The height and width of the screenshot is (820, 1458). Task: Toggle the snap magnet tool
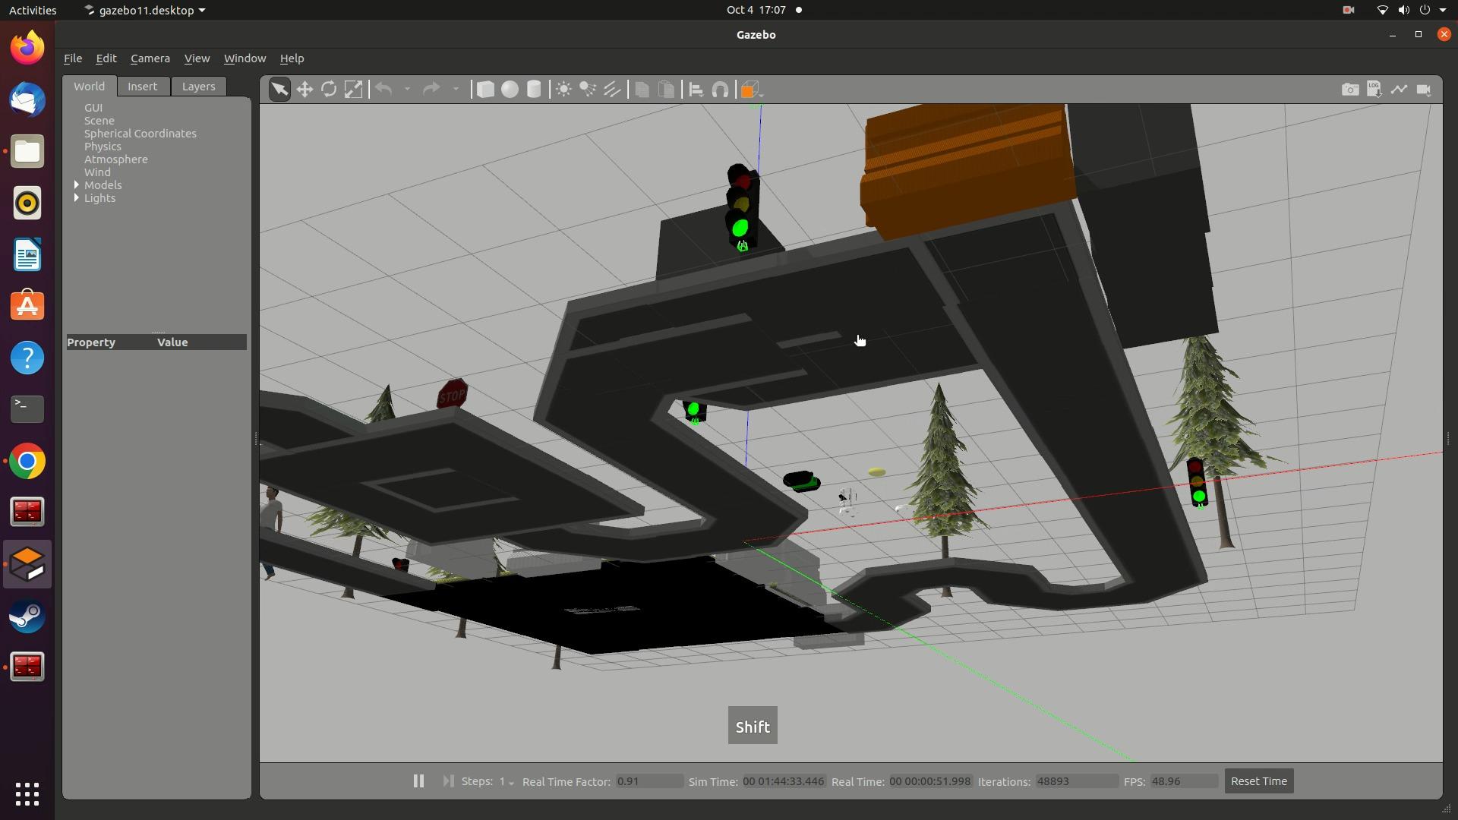point(720,90)
